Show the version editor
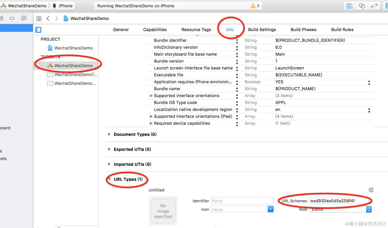Image resolution: width=388 pixels, height=228 pixels. pyautogui.click(x=374, y=6)
